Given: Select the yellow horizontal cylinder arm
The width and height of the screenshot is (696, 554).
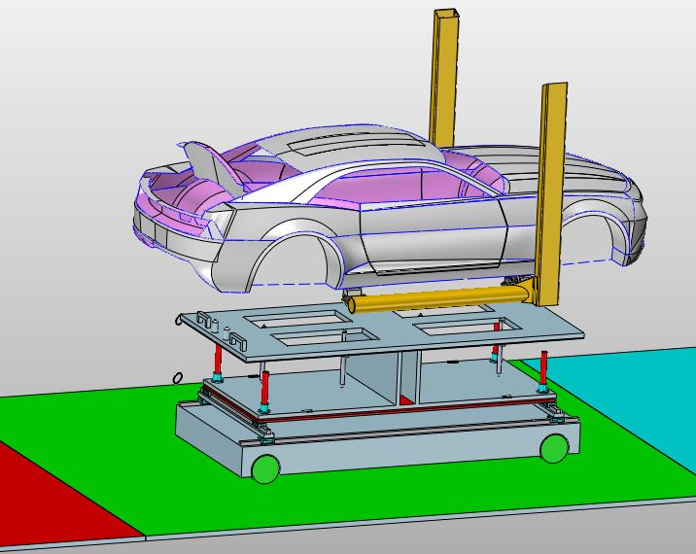Looking at the screenshot, I should [x=440, y=299].
